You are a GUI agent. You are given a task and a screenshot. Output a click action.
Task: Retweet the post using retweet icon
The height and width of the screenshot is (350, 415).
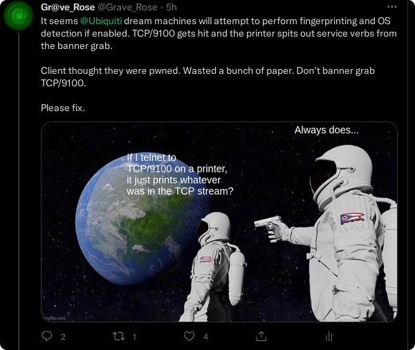pos(118,336)
